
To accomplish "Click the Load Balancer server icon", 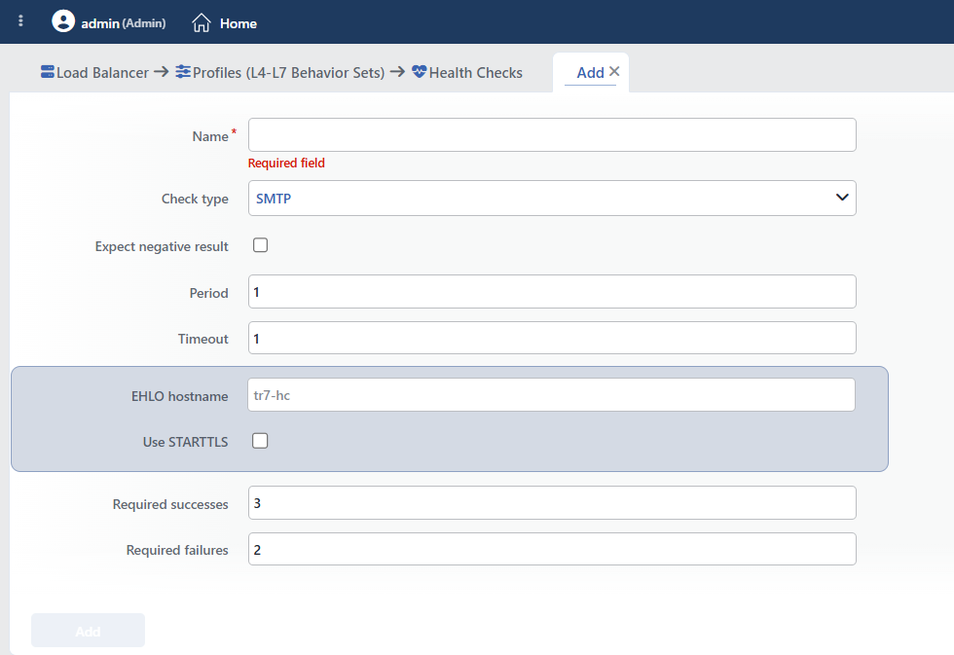I will coord(48,72).
